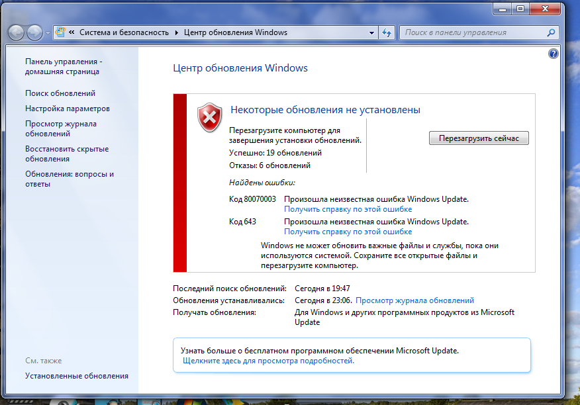Screen dimensions: 580x405
Task: Open 'Установленные обновления' link
Action: (77, 376)
